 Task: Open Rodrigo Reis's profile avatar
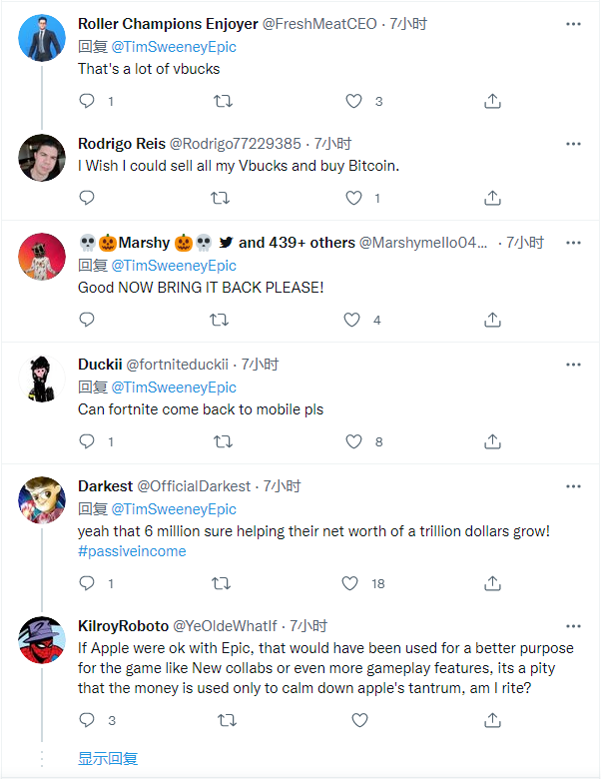coord(42,157)
